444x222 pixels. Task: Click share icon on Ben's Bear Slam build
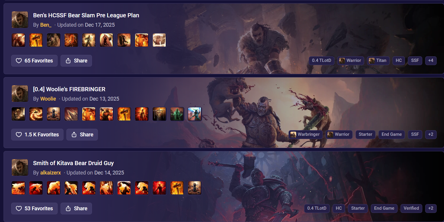68,61
